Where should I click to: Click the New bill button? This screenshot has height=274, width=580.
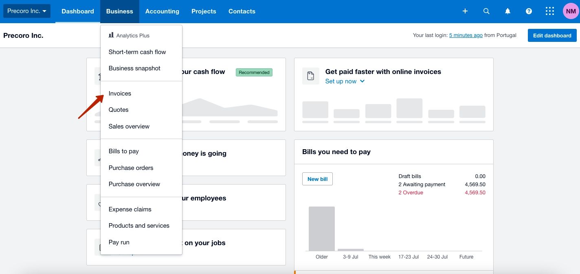point(317,178)
